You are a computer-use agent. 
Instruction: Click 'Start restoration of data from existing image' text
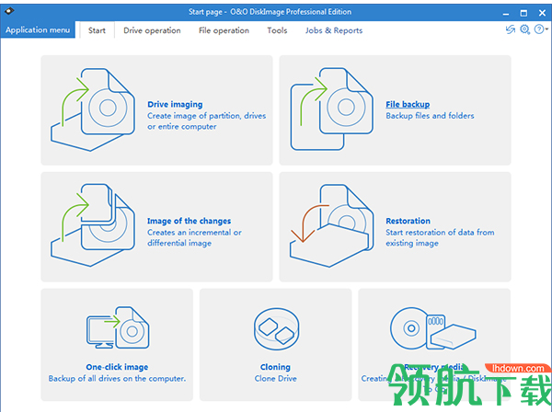[440, 238]
